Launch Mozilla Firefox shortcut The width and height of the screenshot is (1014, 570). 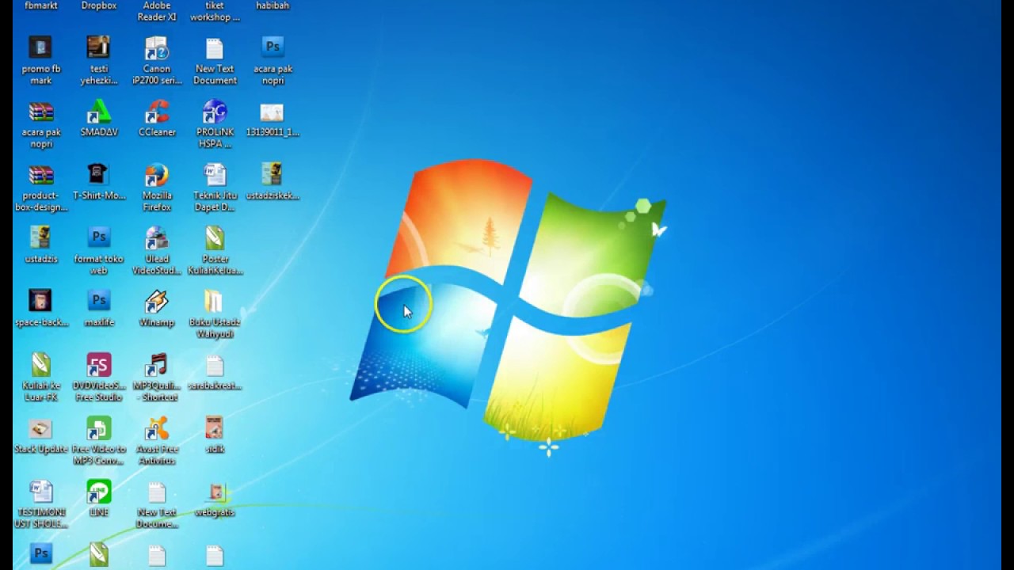point(157,174)
